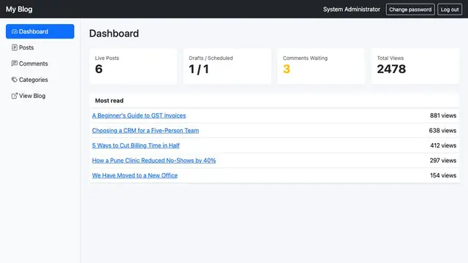Go to Comments menu label
The width and height of the screenshot is (468, 263).
pyautogui.click(x=34, y=64)
